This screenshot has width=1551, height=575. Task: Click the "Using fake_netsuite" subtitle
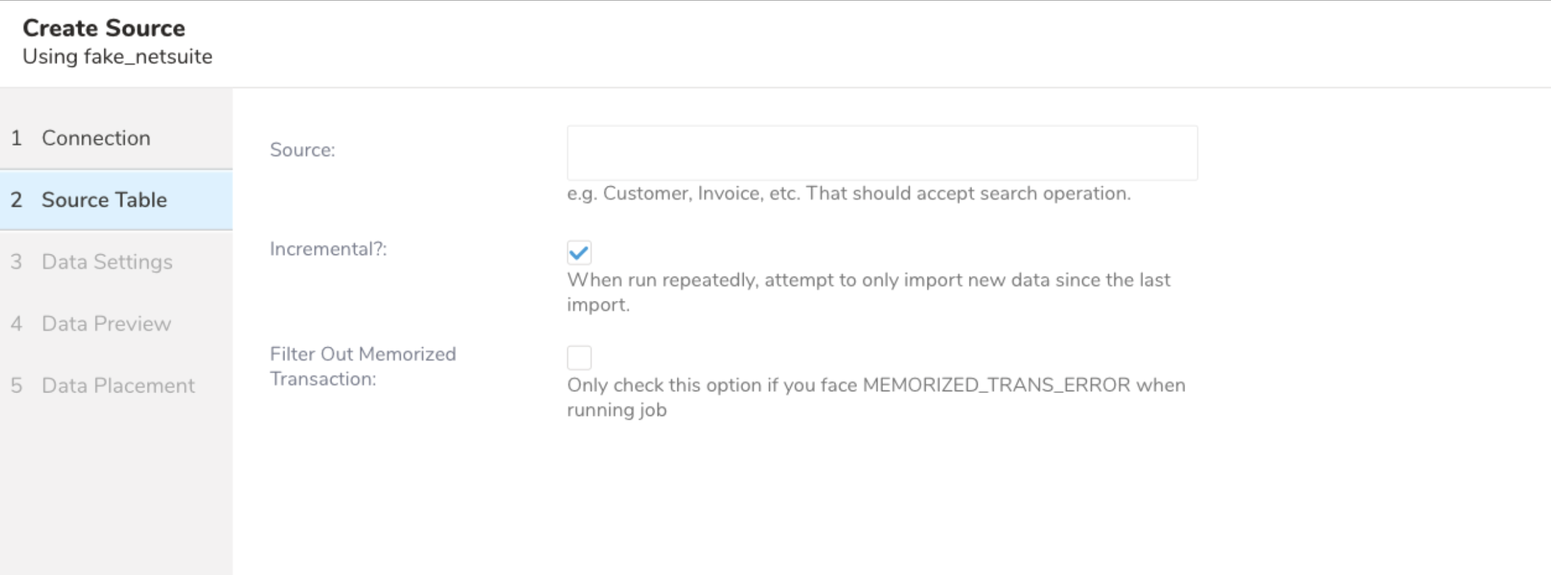[118, 57]
